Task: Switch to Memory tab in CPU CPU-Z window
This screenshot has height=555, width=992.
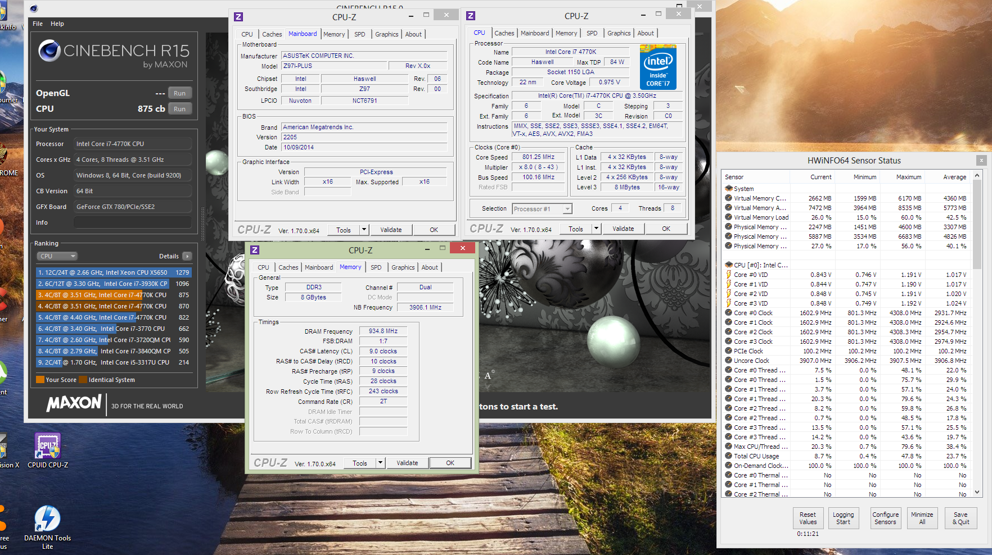Action: point(566,33)
